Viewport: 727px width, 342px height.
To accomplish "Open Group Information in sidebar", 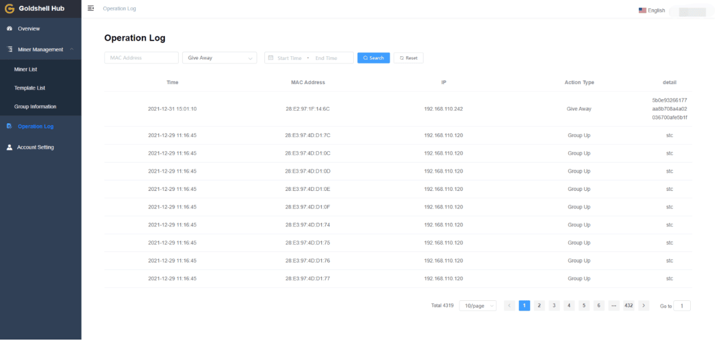I will pyautogui.click(x=35, y=107).
